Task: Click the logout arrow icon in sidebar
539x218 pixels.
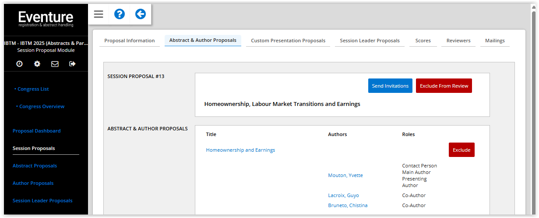Action: (72, 64)
